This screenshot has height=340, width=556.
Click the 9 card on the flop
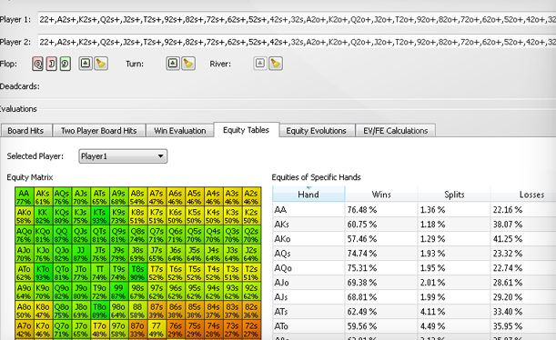point(66,65)
